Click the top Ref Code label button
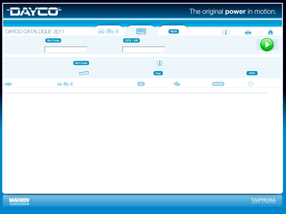 click(x=53, y=41)
